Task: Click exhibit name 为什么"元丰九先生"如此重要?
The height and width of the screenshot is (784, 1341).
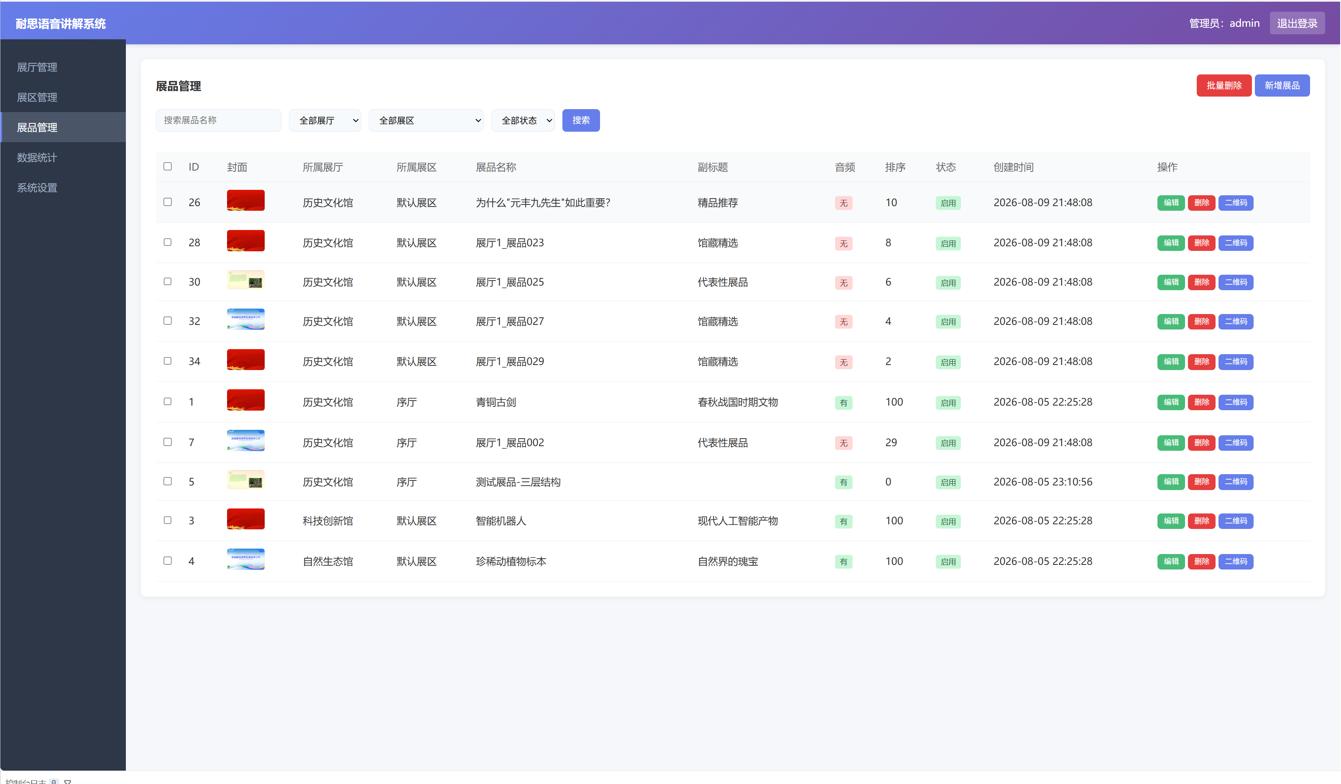Action: [543, 203]
